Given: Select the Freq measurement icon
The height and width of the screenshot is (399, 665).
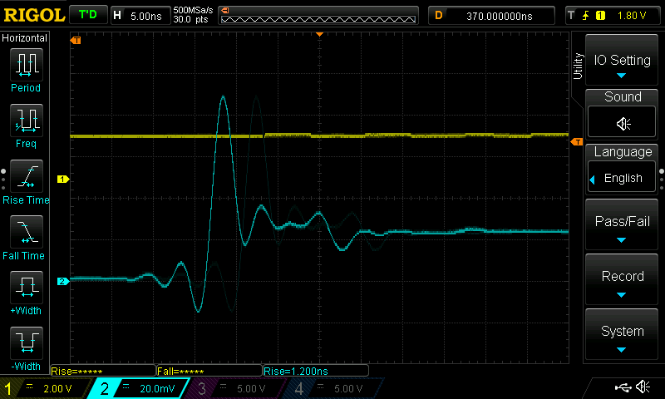Looking at the screenshot, I should pyautogui.click(x=27, y=120).
